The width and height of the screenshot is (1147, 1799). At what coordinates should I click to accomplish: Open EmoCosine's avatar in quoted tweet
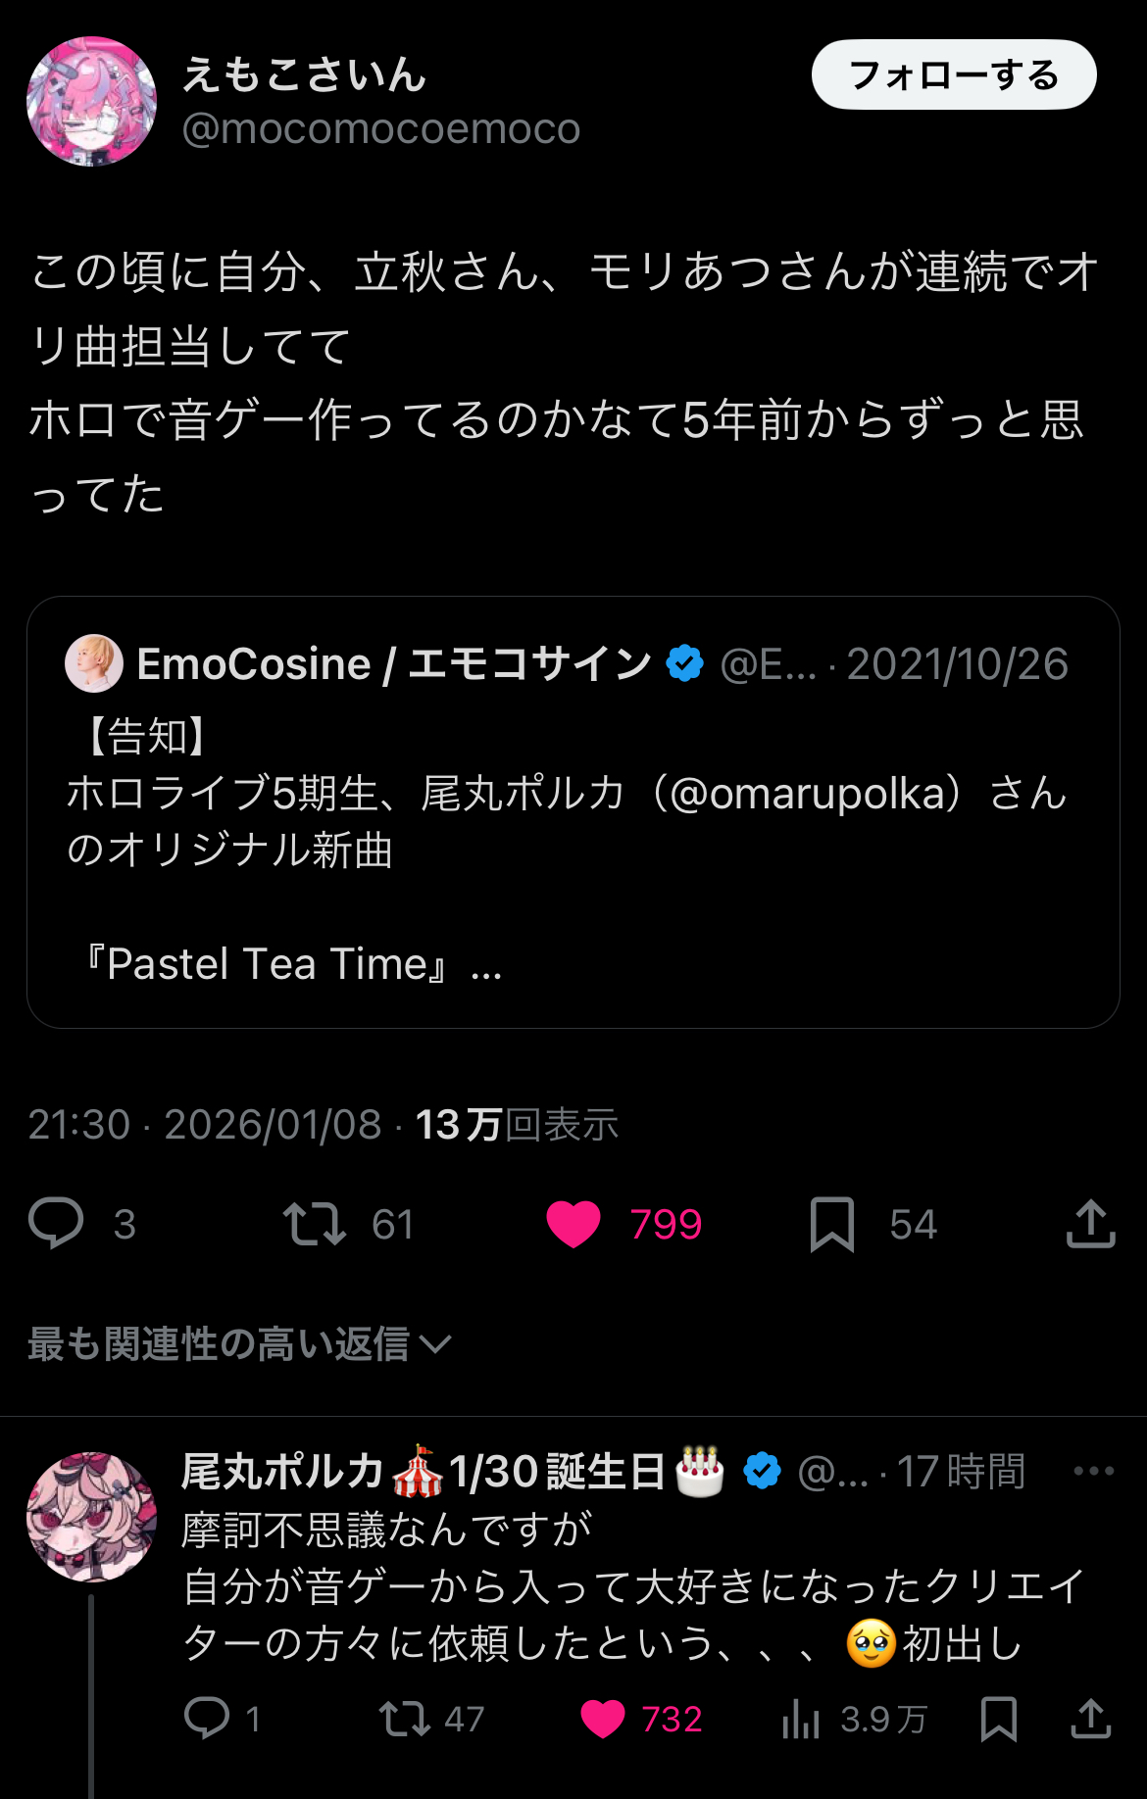tap(94, 663)
